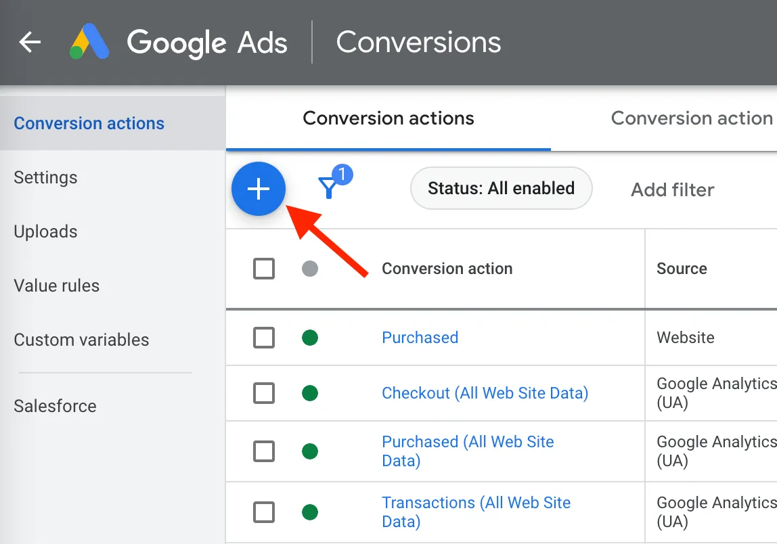Select Conversion actions in the sidebar
The height and width of the screenshot is (544, 777).
pyautogui.click(x=112, y=123)
